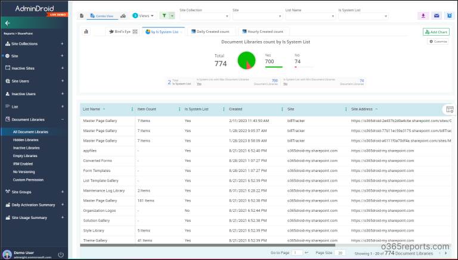The width and height of the screenshot is (458, 260).
Task: Collapse Document Libraries menu
Action: tap(62, 119)
